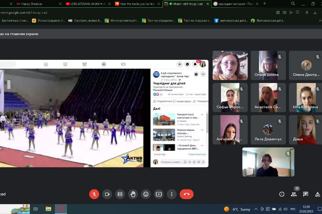
Task: Show hidden system tray icons
Action: coord(256,209)
